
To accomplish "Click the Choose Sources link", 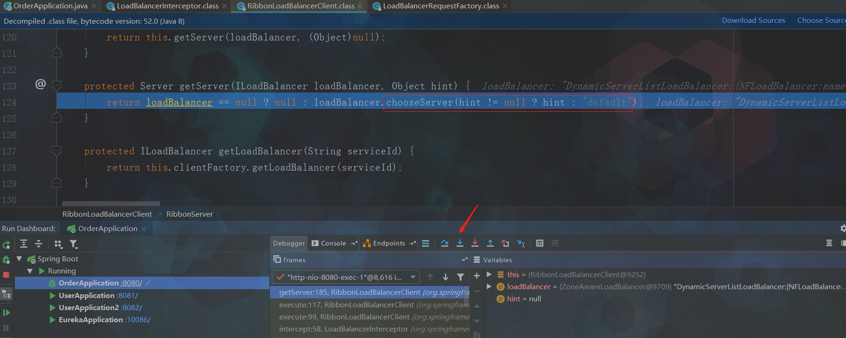I will [821, 20].
